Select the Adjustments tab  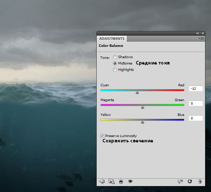point(112,39)
